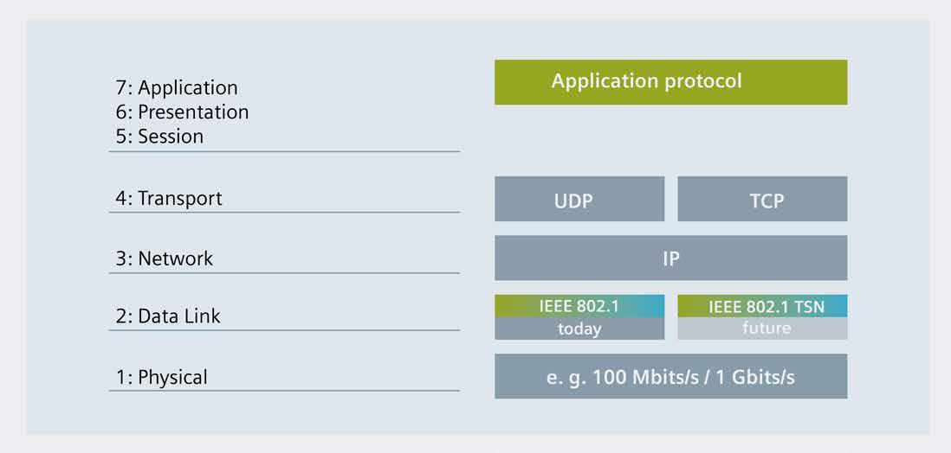Image resolution: width=951 pixels, height=453 pixels.
Task: Select the UDP transport block
Action: click(x=579, y=199)
